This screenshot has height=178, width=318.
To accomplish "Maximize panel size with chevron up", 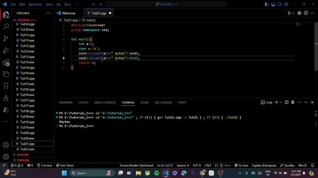I will [x=306, y=102].
